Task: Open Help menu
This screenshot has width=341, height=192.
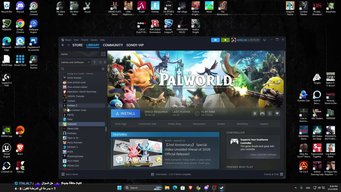Action: click(102, 40)
